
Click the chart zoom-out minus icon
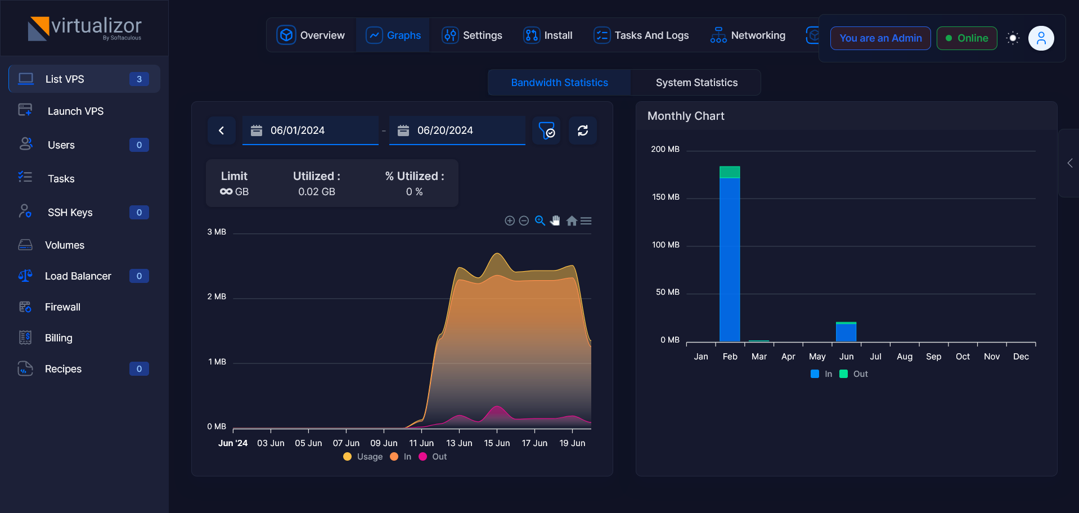pyautogui.click(x=524, y=221)
